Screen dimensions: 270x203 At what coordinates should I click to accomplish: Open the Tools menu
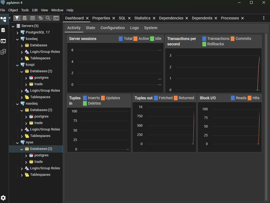tap(25, 10)
